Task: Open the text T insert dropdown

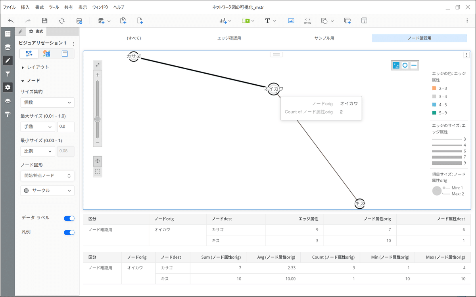Action: tap(270, 21)
